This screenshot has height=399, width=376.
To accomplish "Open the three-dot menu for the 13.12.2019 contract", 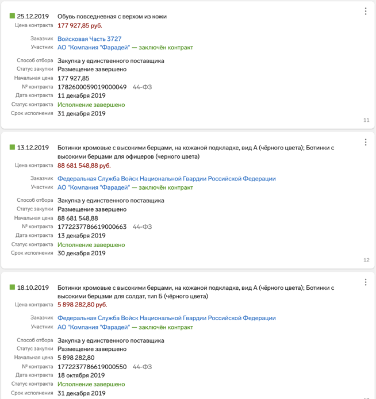I will pos(366,142).
